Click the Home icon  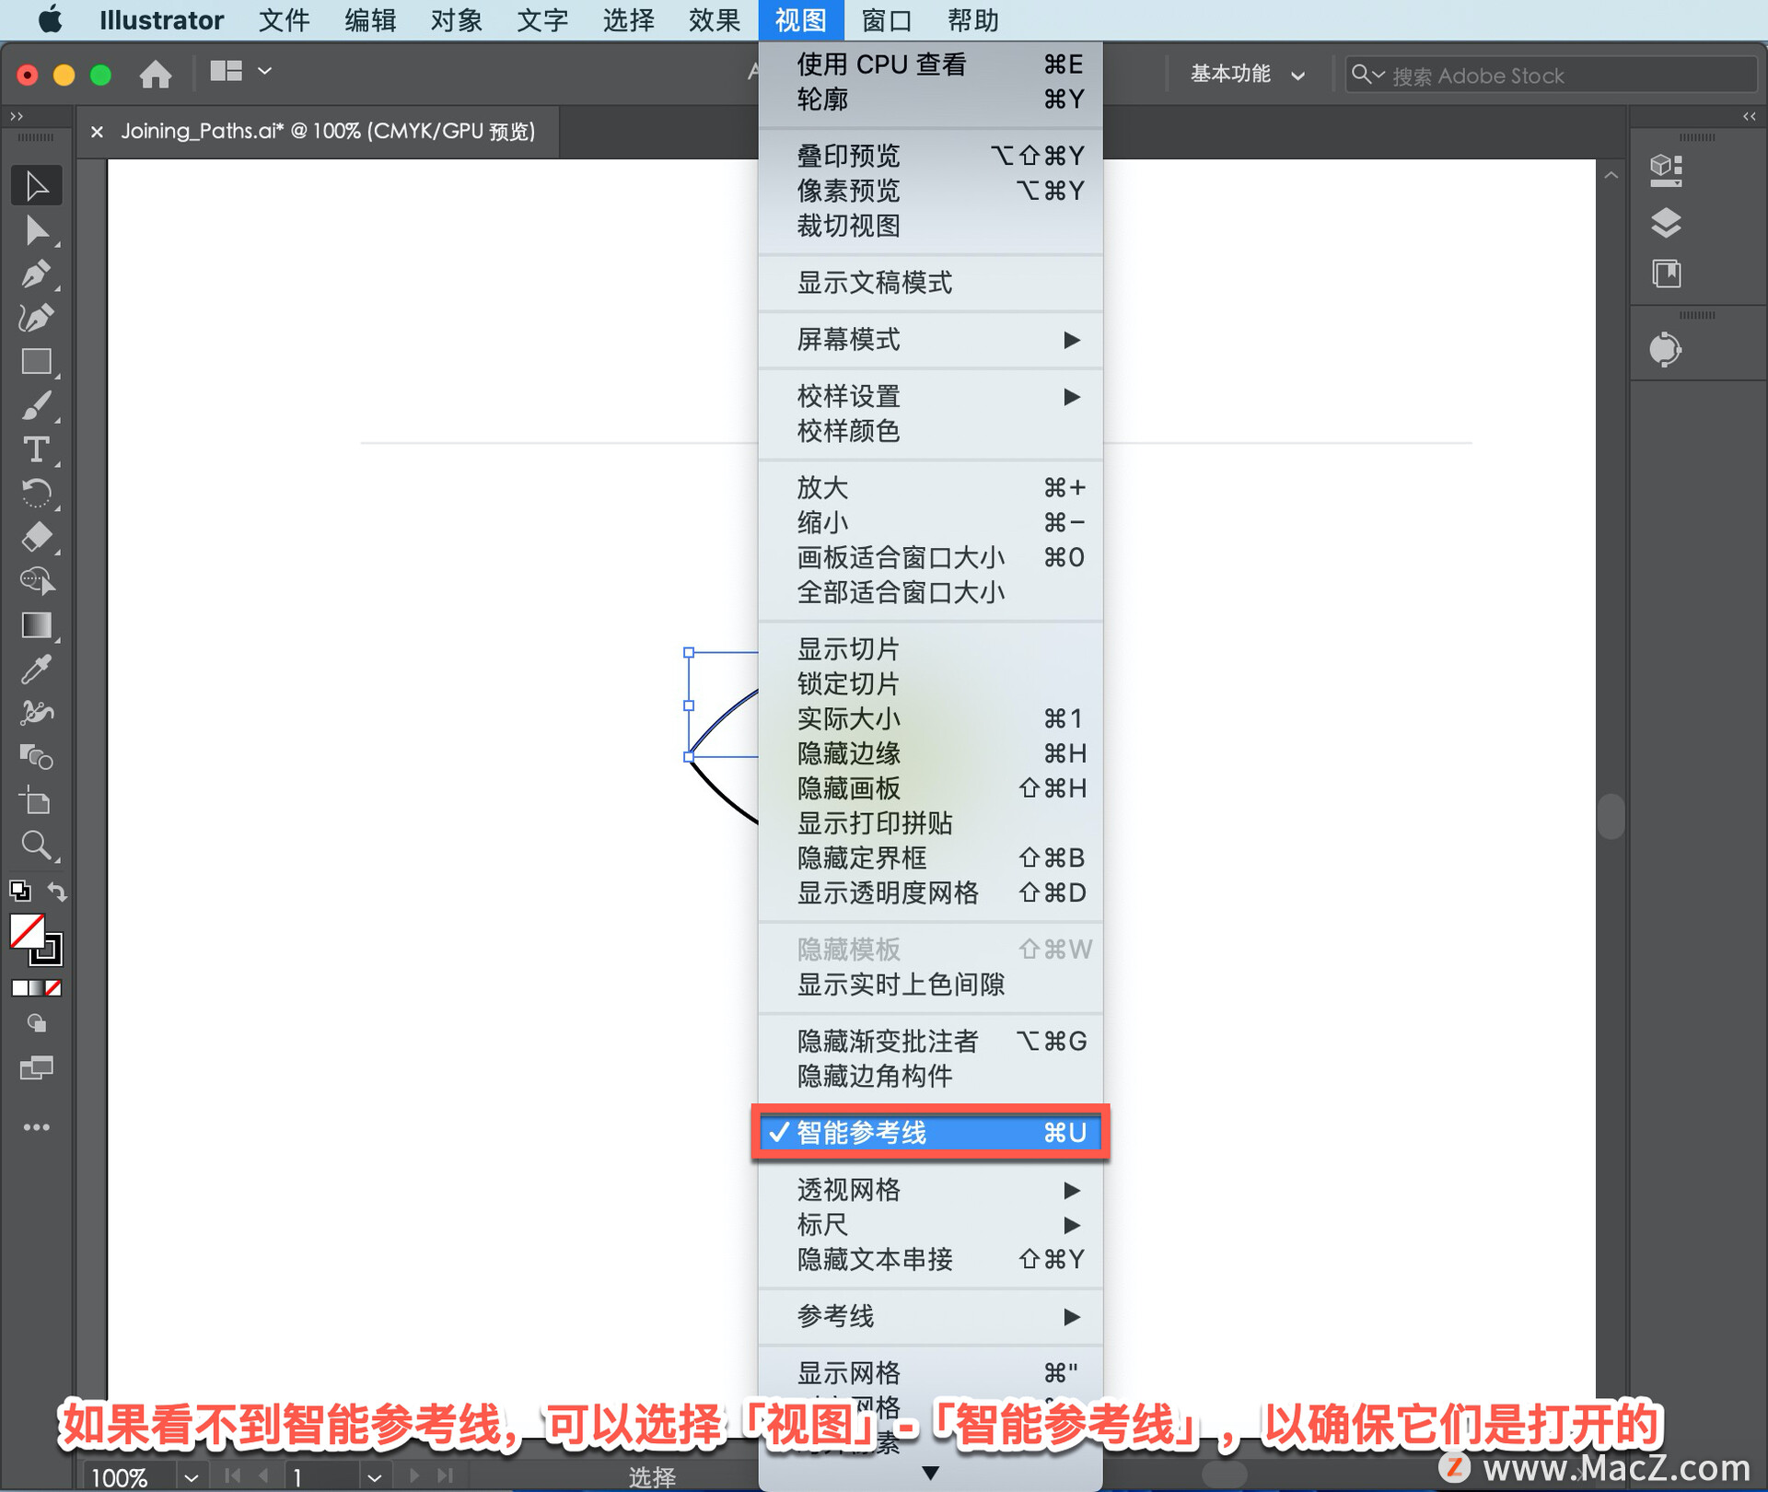click(155, 74)
